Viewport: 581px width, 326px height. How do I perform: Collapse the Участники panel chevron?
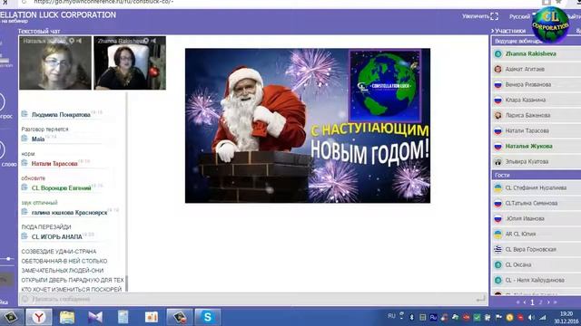(492, 31)
